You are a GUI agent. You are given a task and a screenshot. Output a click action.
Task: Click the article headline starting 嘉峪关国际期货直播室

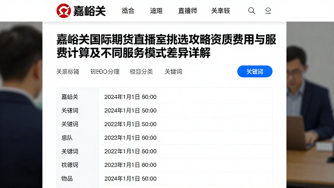click(x=166, y=46)
